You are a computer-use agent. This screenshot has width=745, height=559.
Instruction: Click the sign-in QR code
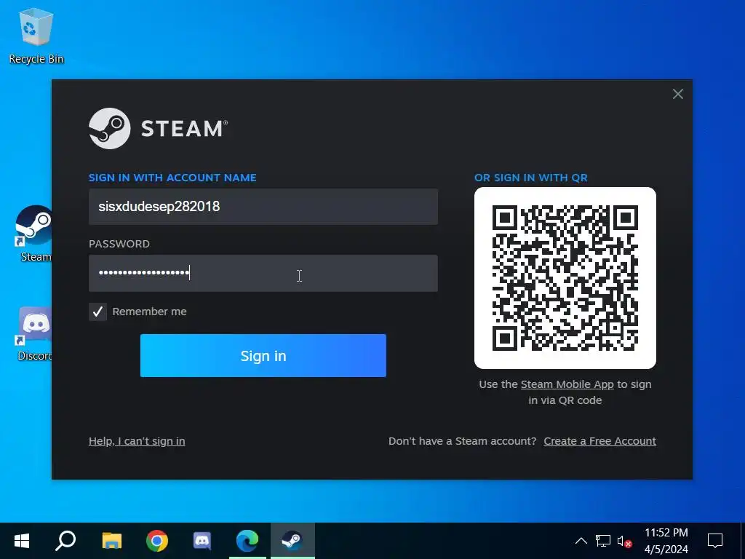(x=565, y=278)
